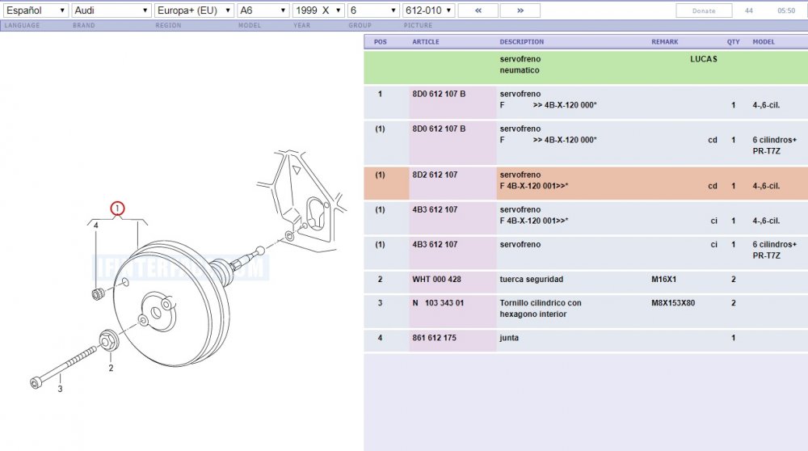
Task: Select article 8D2 612 107 in highlighted row
Action: 435,175
